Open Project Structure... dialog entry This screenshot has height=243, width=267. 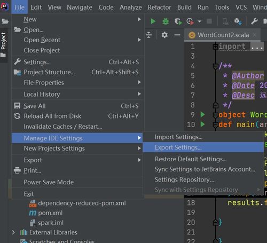point(77,72)
